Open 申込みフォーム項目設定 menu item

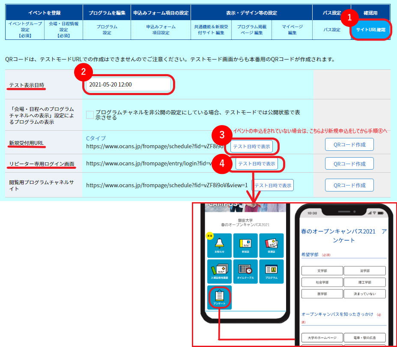coord(161,30)
